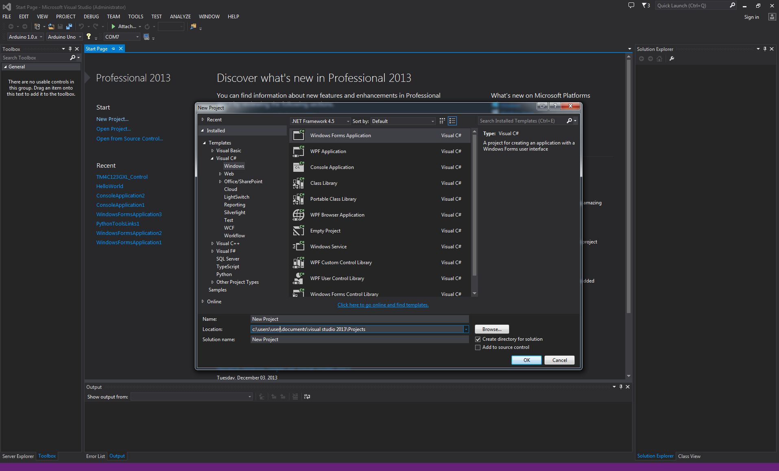Switch template list to medium icons view
Screen dimensions: 779x471
pos(452,121)
